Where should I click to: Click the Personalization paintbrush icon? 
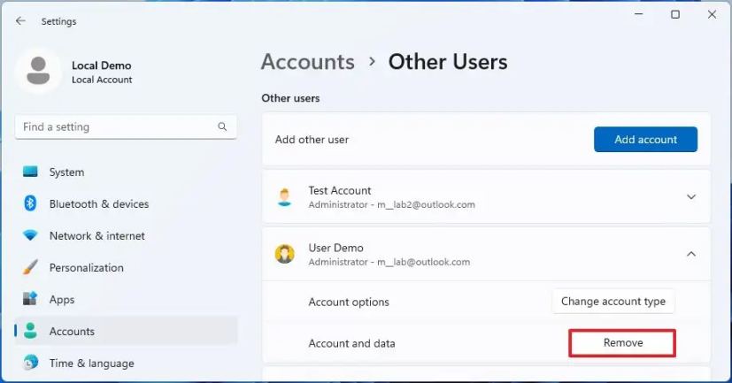[x=30, y=267]
